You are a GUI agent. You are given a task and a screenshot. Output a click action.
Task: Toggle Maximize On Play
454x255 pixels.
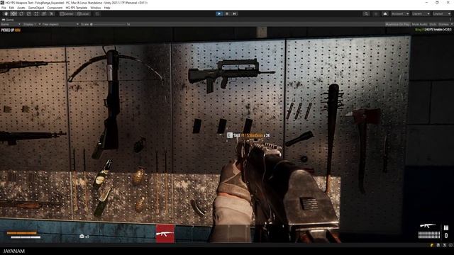pyautogui.click(x=397, y=24)
